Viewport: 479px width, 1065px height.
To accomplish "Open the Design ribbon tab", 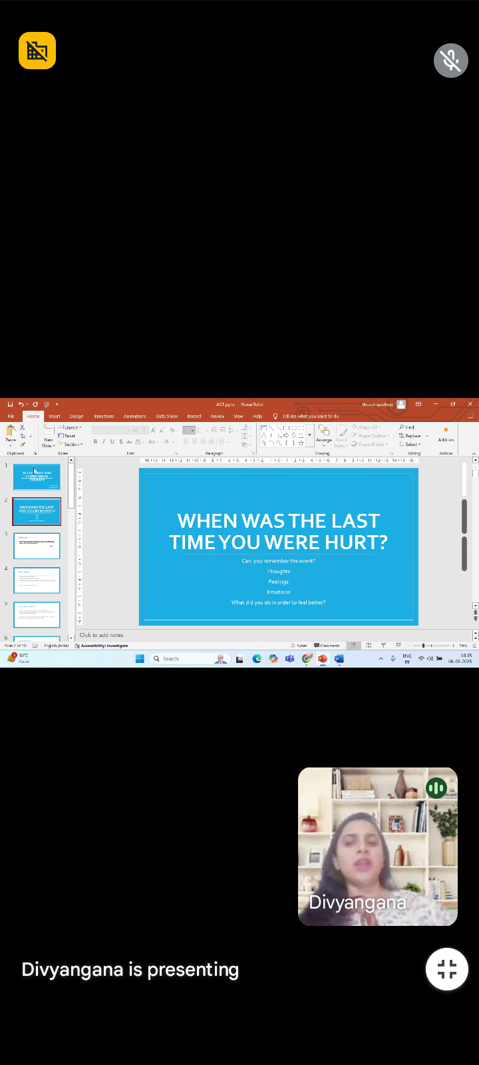I will click(77, 416).
